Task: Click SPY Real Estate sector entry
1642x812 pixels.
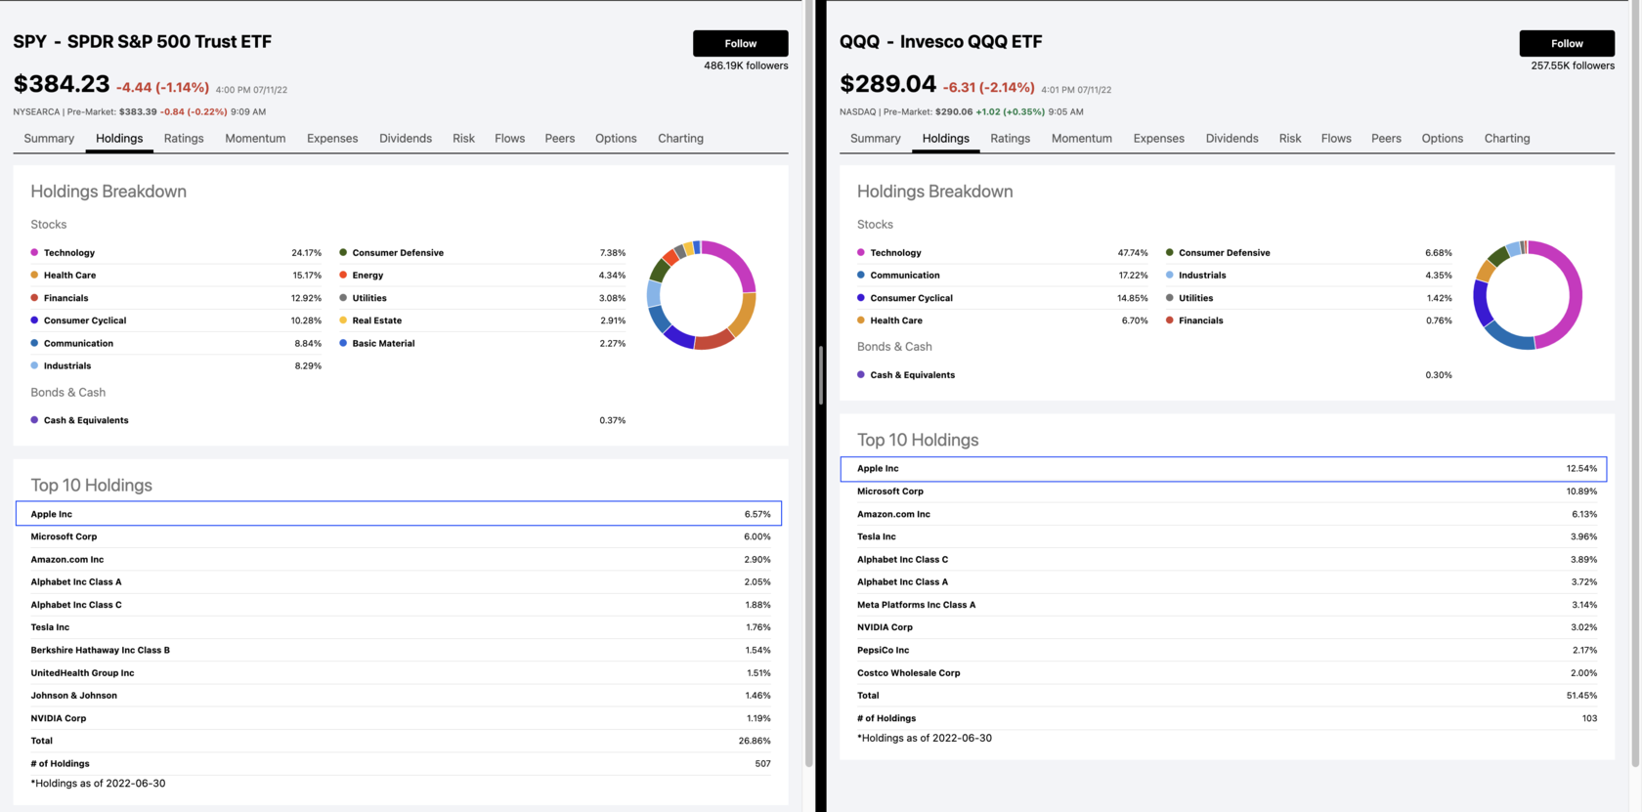Action: 482,321
